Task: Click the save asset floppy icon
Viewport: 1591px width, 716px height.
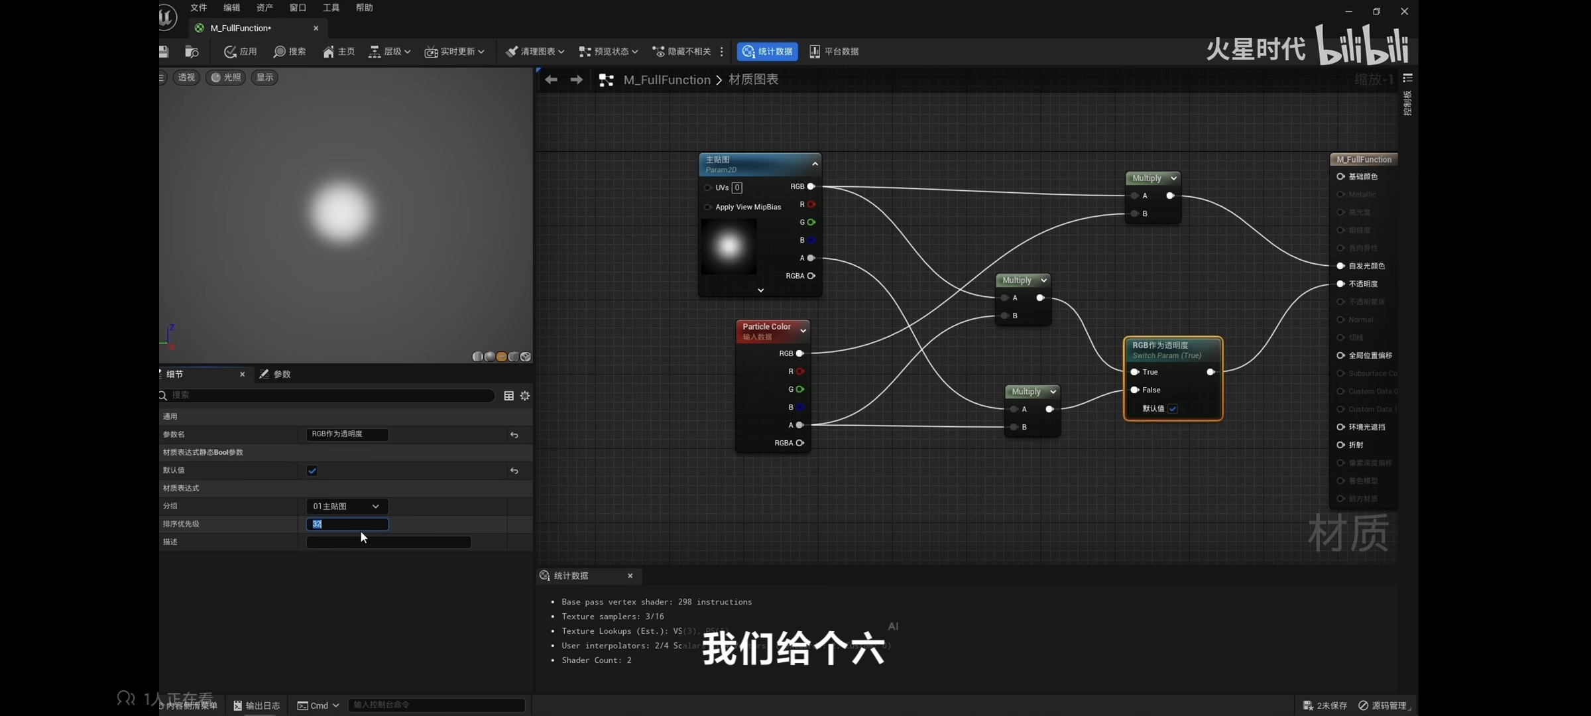Action: [164, 52]
